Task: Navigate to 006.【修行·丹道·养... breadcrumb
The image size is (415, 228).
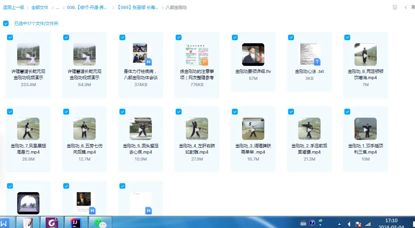Action: [x=87, y=7]
